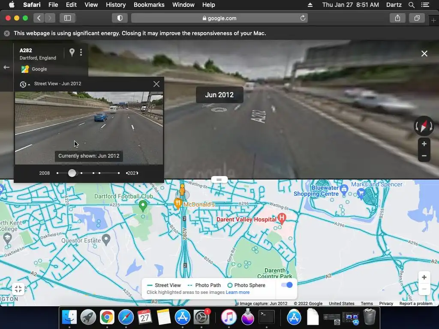Click Report a problem link
The image size is (439, 329).
point(416,304)
